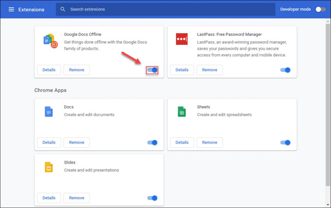Open the hamburger main menu
Viewport: 331px width, 208px height.
tap(11, 9)
